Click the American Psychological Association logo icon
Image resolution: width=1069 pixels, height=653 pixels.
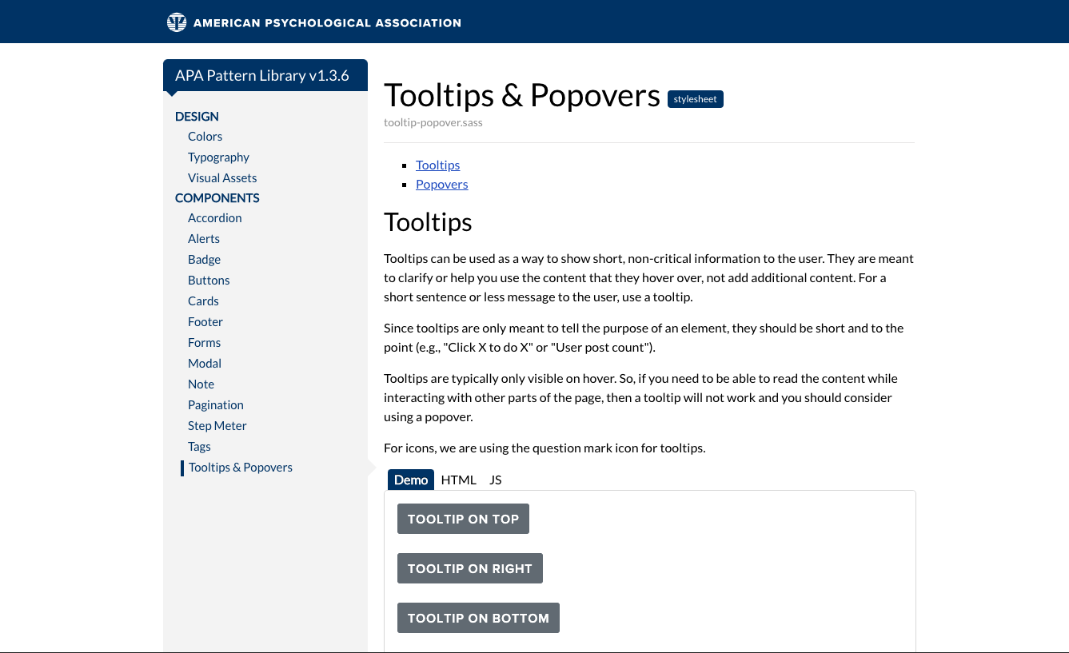177,22
